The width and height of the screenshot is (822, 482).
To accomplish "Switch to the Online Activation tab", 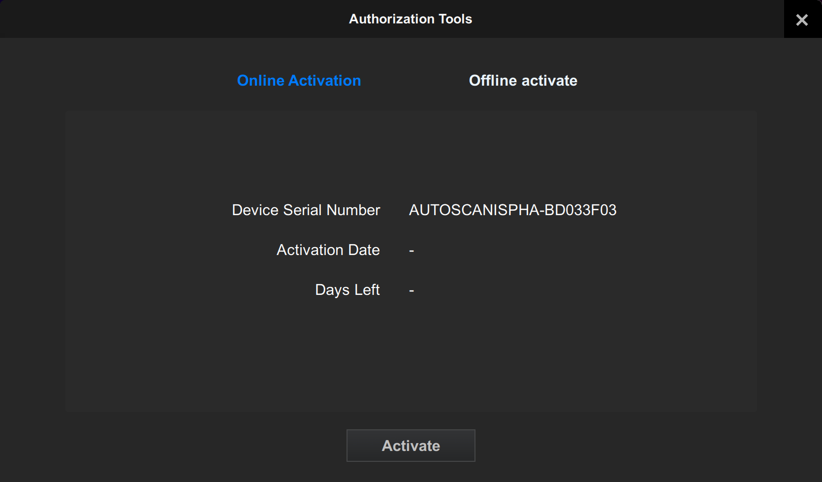I will (x=299, y=80).
